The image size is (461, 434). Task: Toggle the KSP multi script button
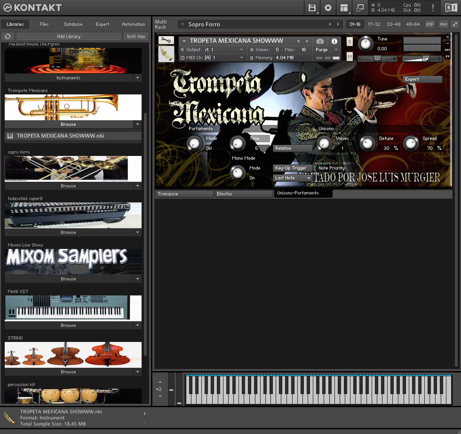pyautogui.click(x=430, y=24)
